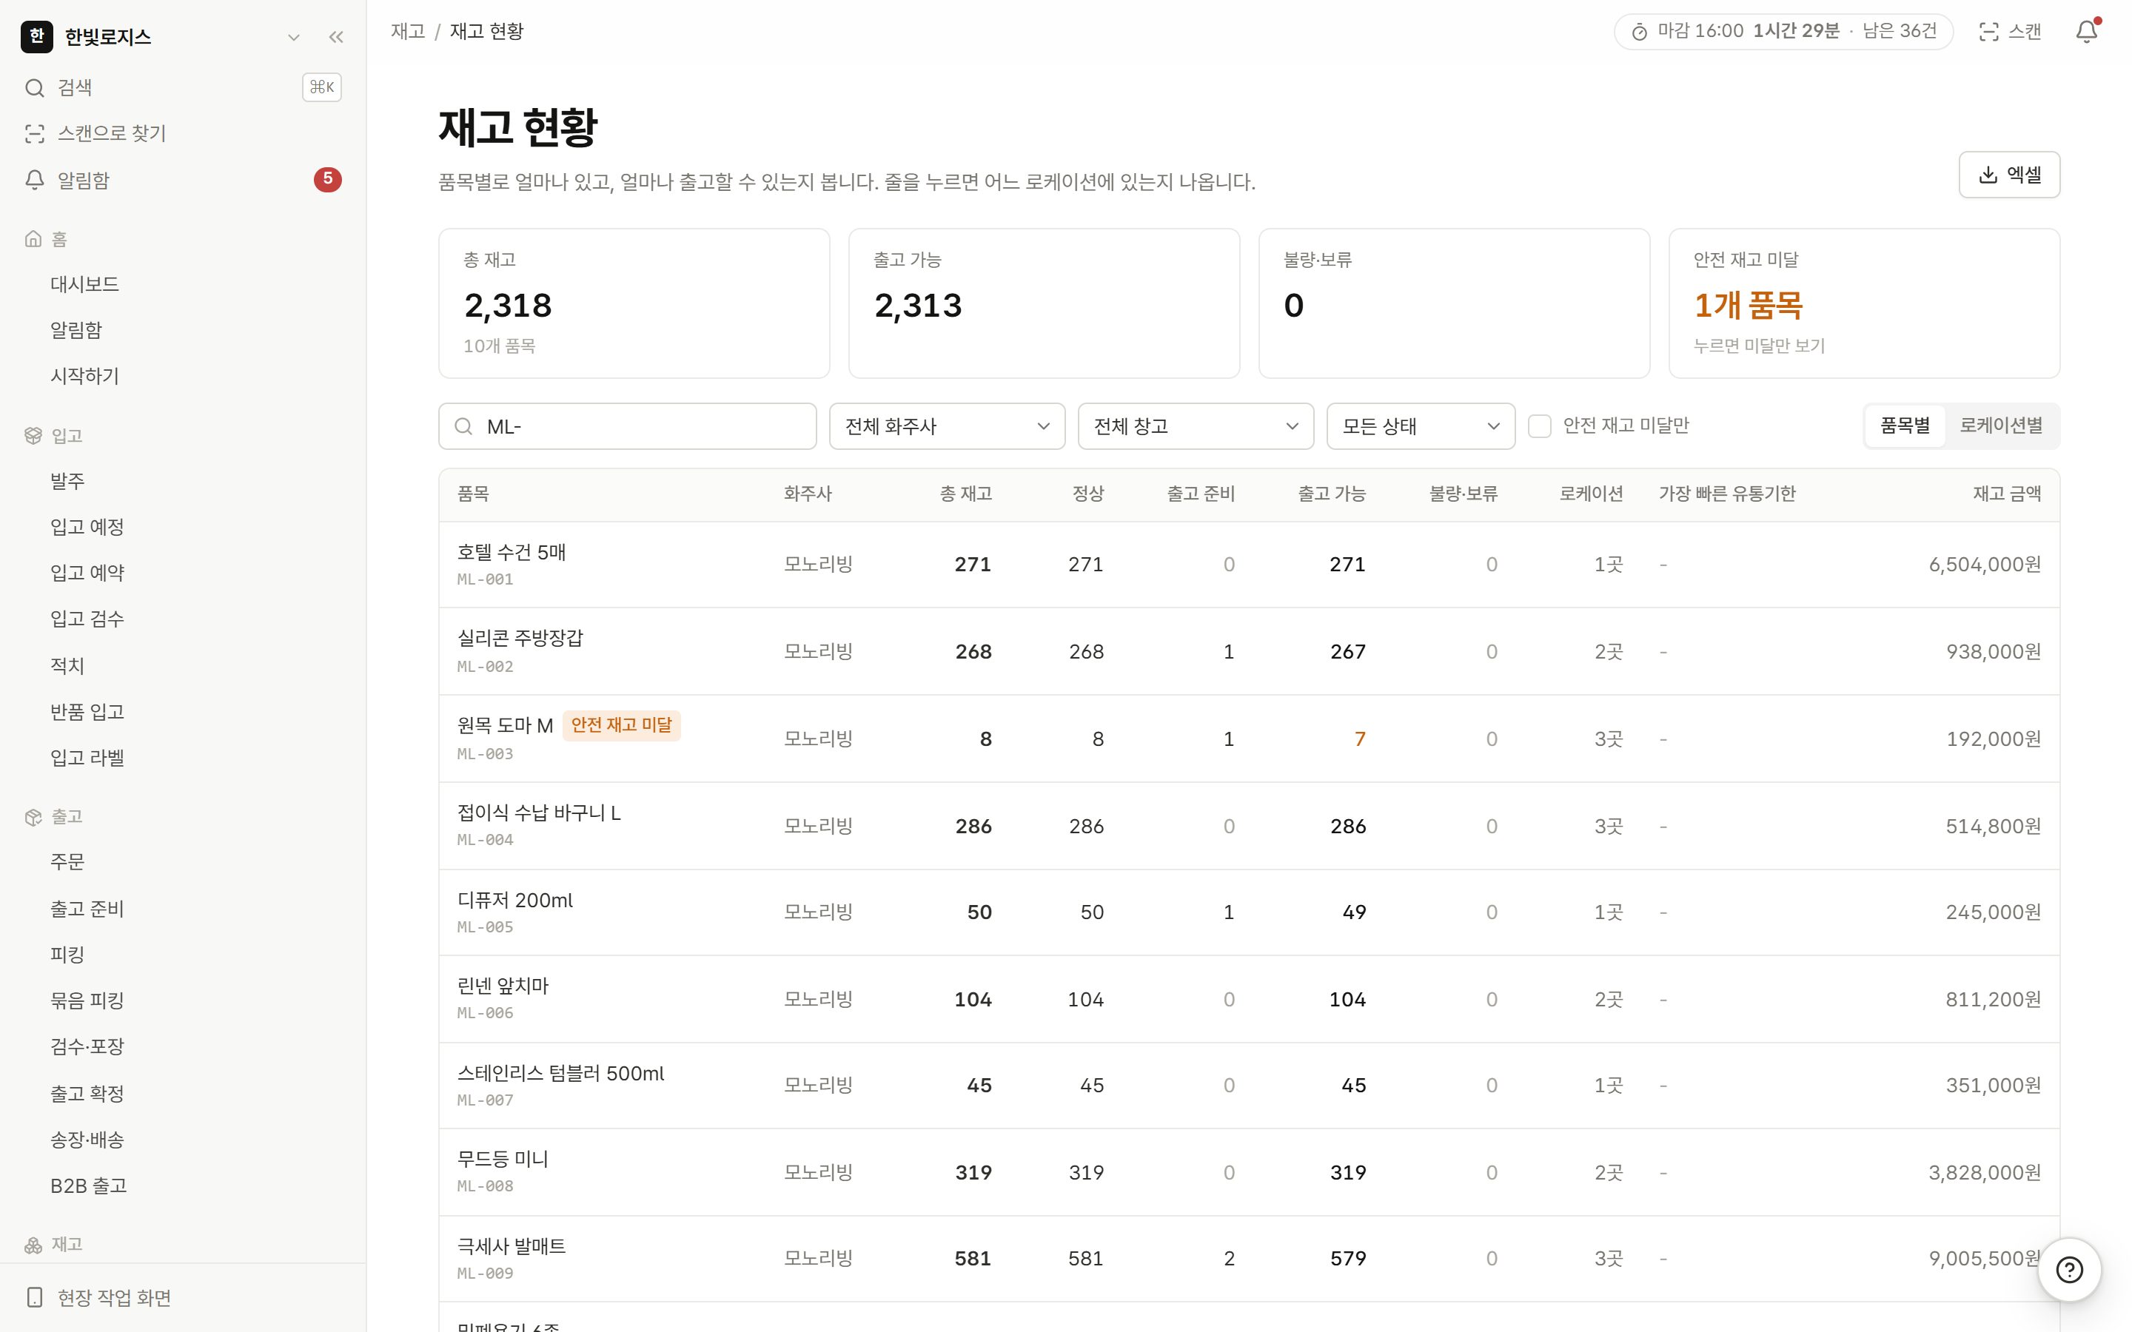Open B2B 출고 in the sidebar

pos(89,1185)
